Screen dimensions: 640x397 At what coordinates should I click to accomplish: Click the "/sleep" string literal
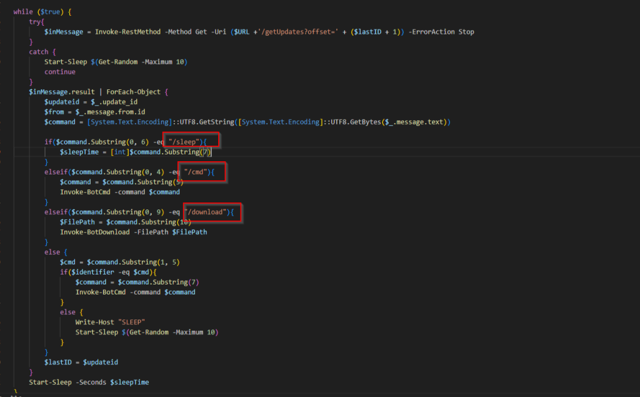(x=184, y=142)
